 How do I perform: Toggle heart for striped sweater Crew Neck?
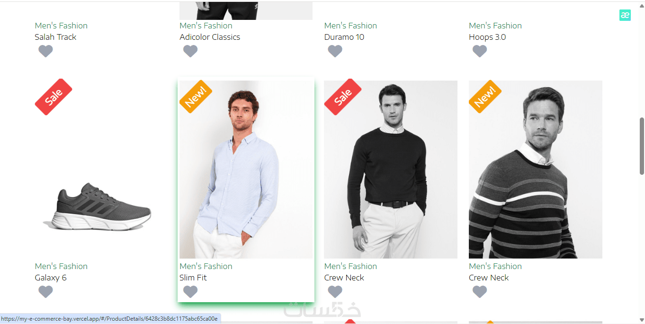(x=480, y=292)
